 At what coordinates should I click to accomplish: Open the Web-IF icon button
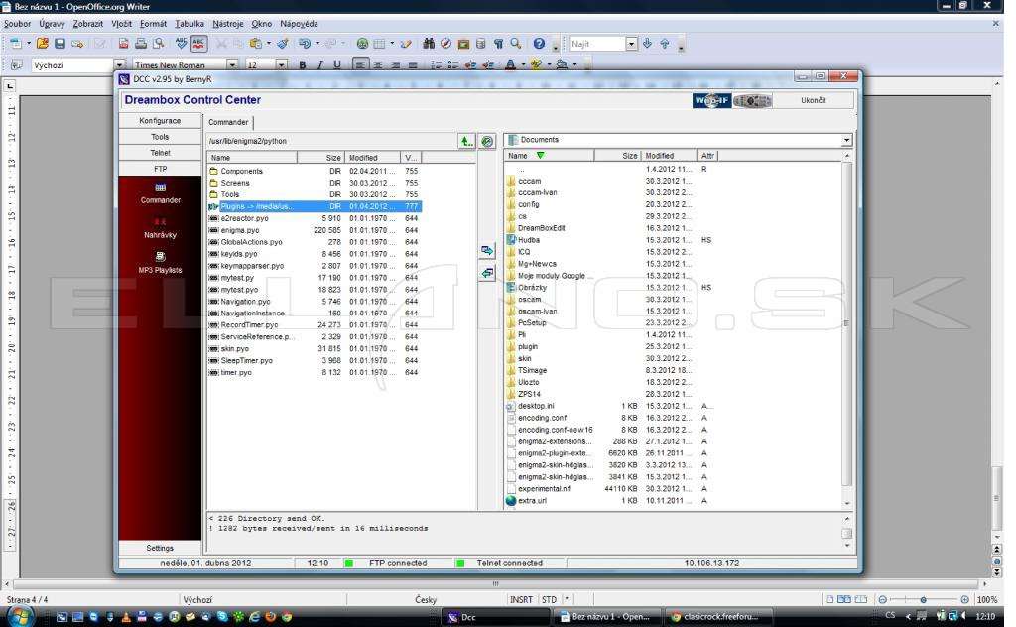(x=711, y=100)
